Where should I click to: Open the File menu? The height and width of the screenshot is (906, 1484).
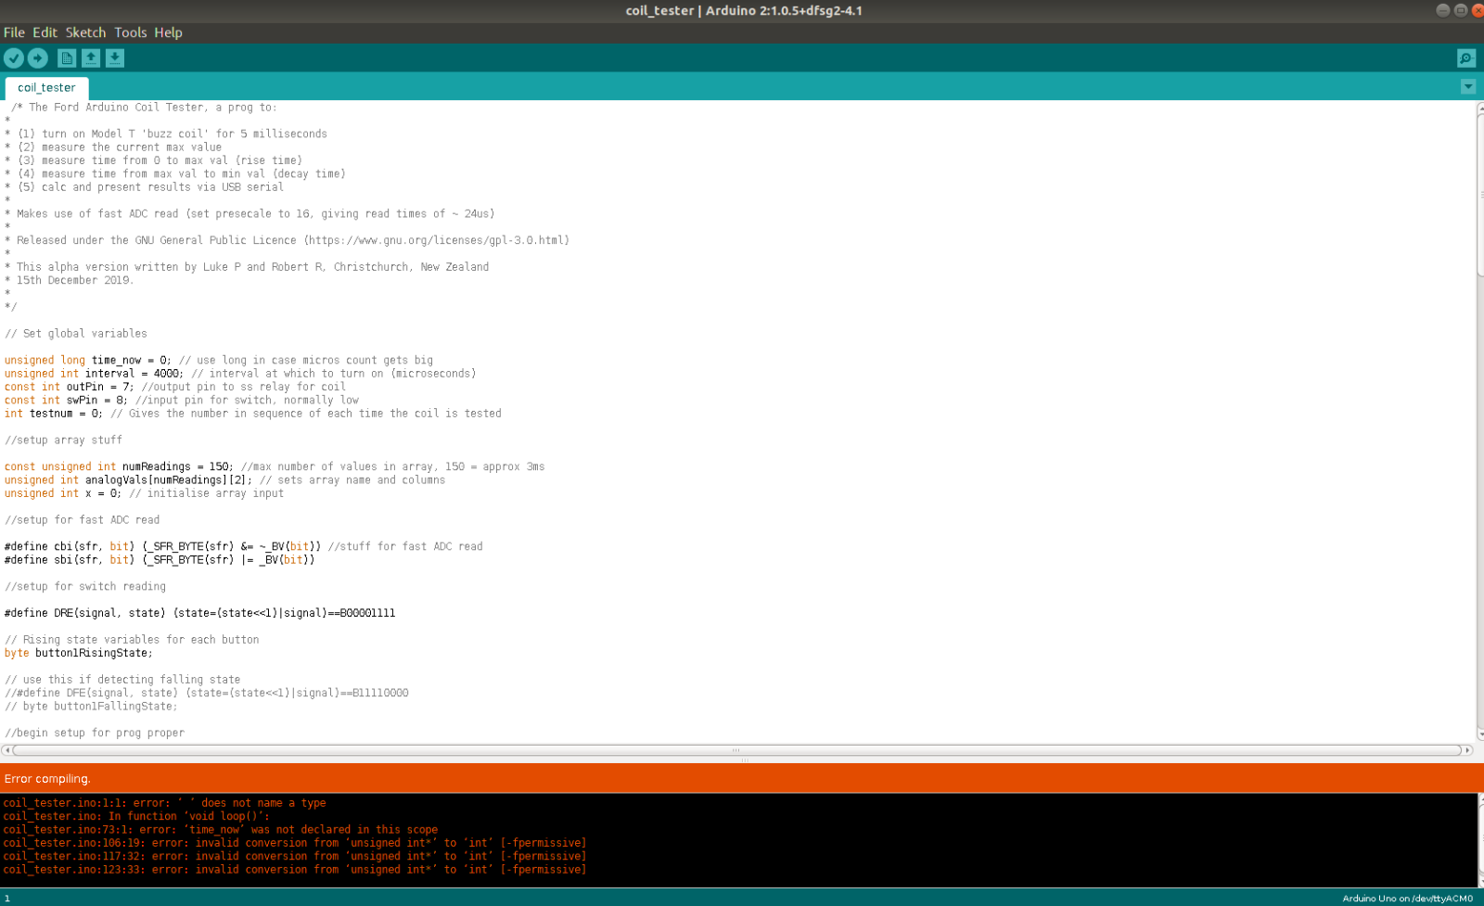click(x=14, y=32)
